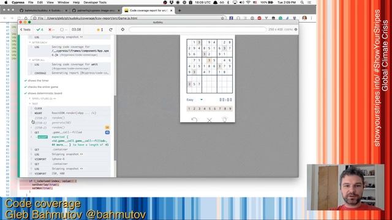Select number 5 in sudoku number pad
Image resolution: width=392 pixels, height=220 pixels.
[x=209, y=109]
